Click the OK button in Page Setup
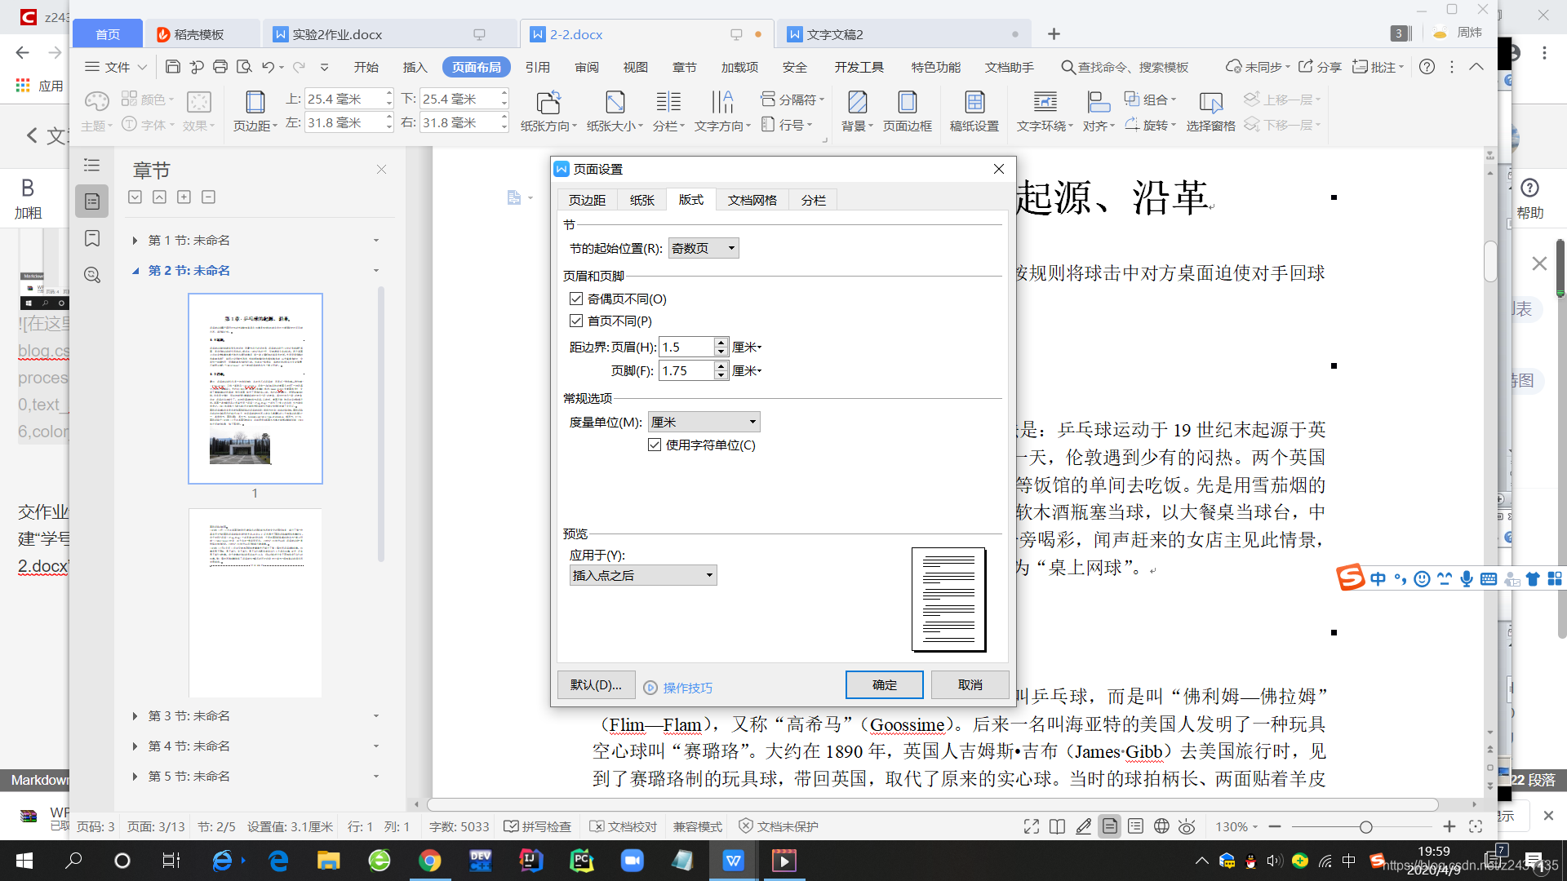 [x=885, y=685]
